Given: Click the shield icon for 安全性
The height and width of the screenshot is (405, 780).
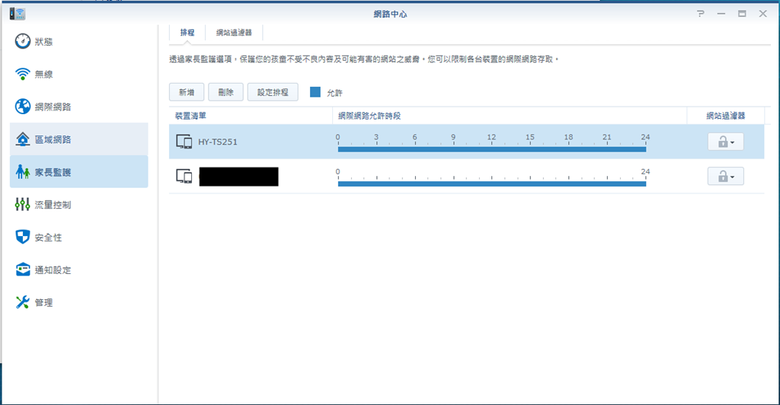Looking at the screenshot, I should tap(22, 237).
